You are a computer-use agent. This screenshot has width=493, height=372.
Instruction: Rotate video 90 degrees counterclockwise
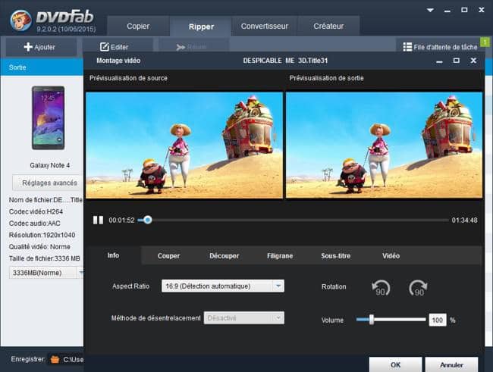[x=381, y=287]
